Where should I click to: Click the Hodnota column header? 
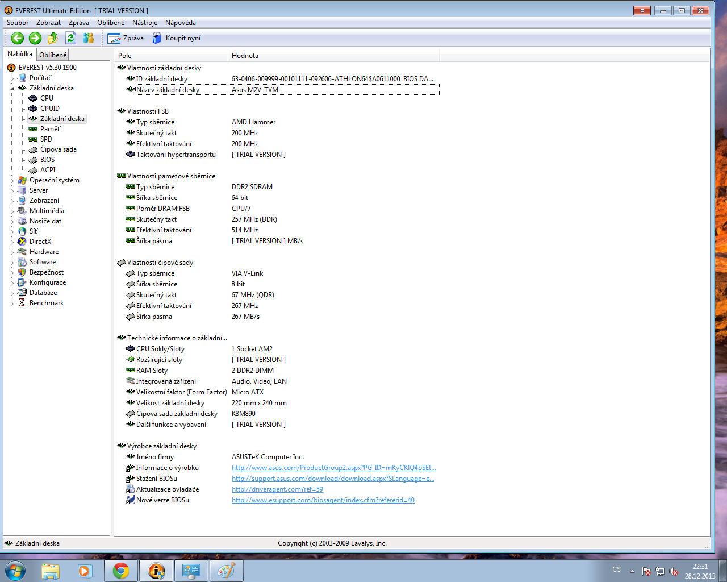click(x=334, y=56)
